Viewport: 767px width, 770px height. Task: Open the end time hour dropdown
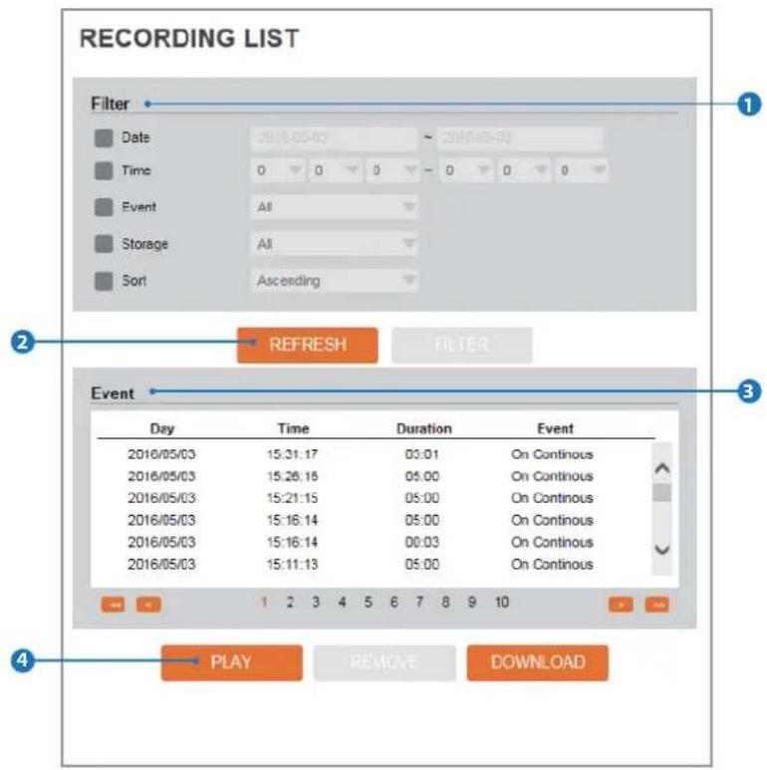(x=466, y=170)
